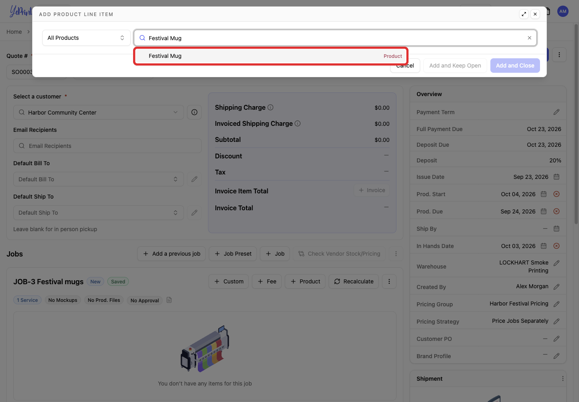Clear the Festival Mug search text
Viewport: 579px width, 402px height.
530,38
